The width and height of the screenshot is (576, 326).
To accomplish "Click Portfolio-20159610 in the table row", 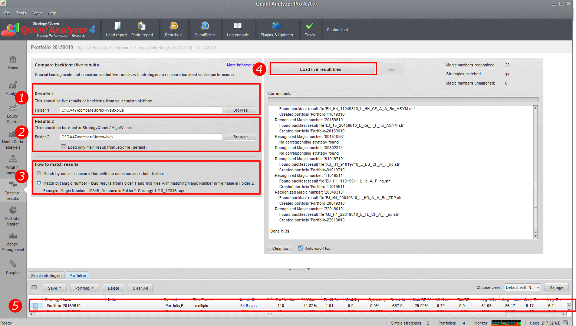I will pos(63,306).
